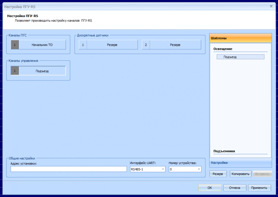Click the Начальник ТО channel button
Image resolution: width=278 pixels, height=197 pixels.
(42, 45)
